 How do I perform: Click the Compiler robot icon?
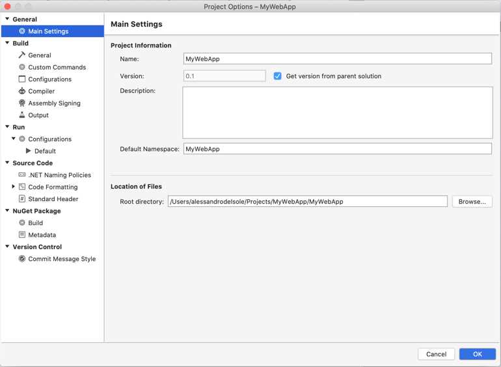coord(22,91)
